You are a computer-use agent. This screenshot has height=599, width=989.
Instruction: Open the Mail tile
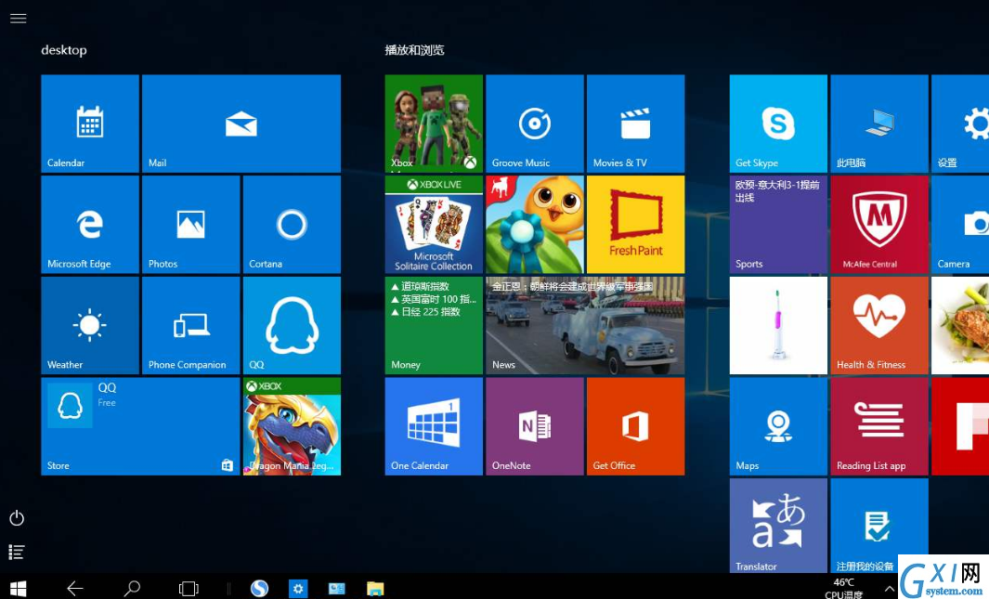pyautogui.click(x=241, y=124)
